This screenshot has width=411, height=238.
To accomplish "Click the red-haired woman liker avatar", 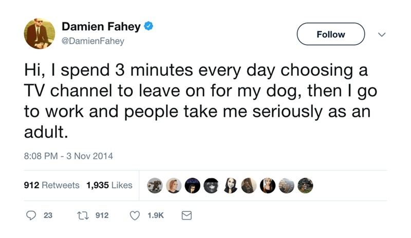I will [174, 185].
